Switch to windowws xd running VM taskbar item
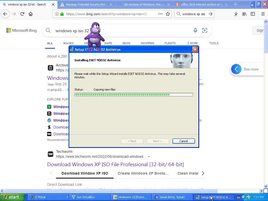The image size is (268, 201). click(x=131, y=197)
